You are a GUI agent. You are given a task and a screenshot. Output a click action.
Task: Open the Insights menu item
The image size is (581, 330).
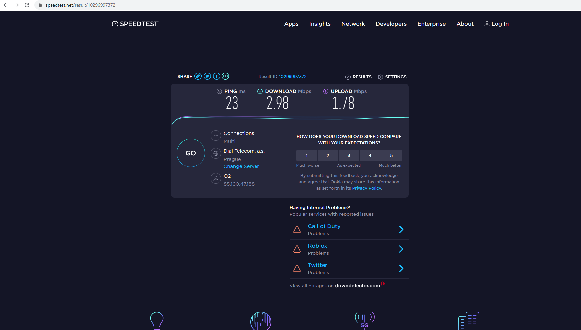pyautogui.click(x=320, y=24)
